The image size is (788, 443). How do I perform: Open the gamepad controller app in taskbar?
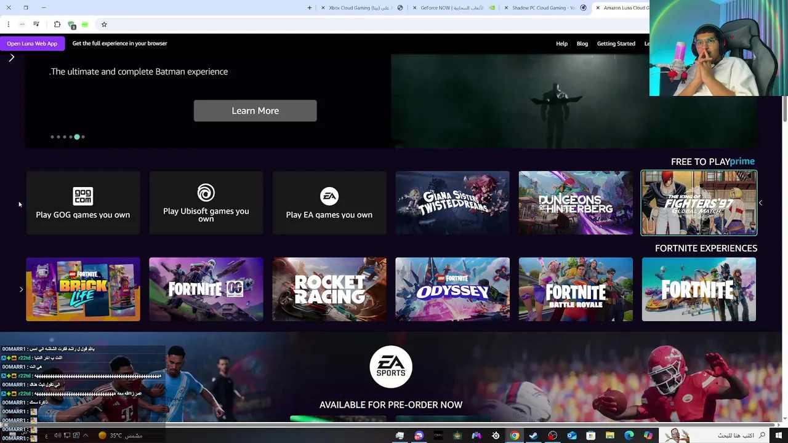tap(476, 436)
